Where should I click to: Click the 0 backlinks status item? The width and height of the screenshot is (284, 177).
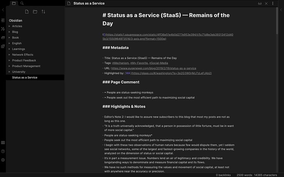223,175
